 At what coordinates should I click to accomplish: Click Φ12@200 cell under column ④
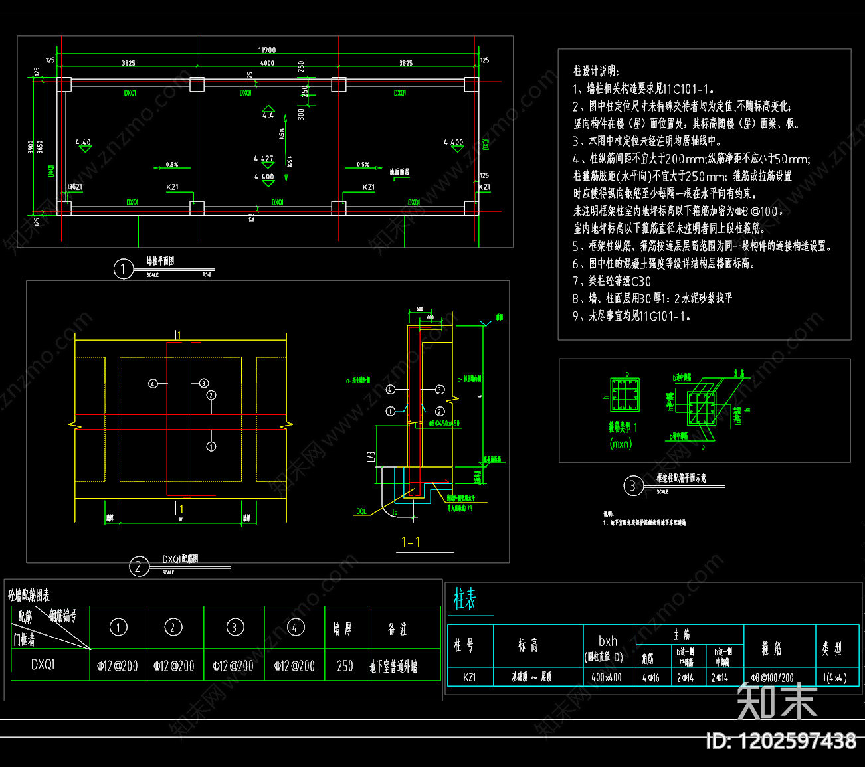click(294, 666)
